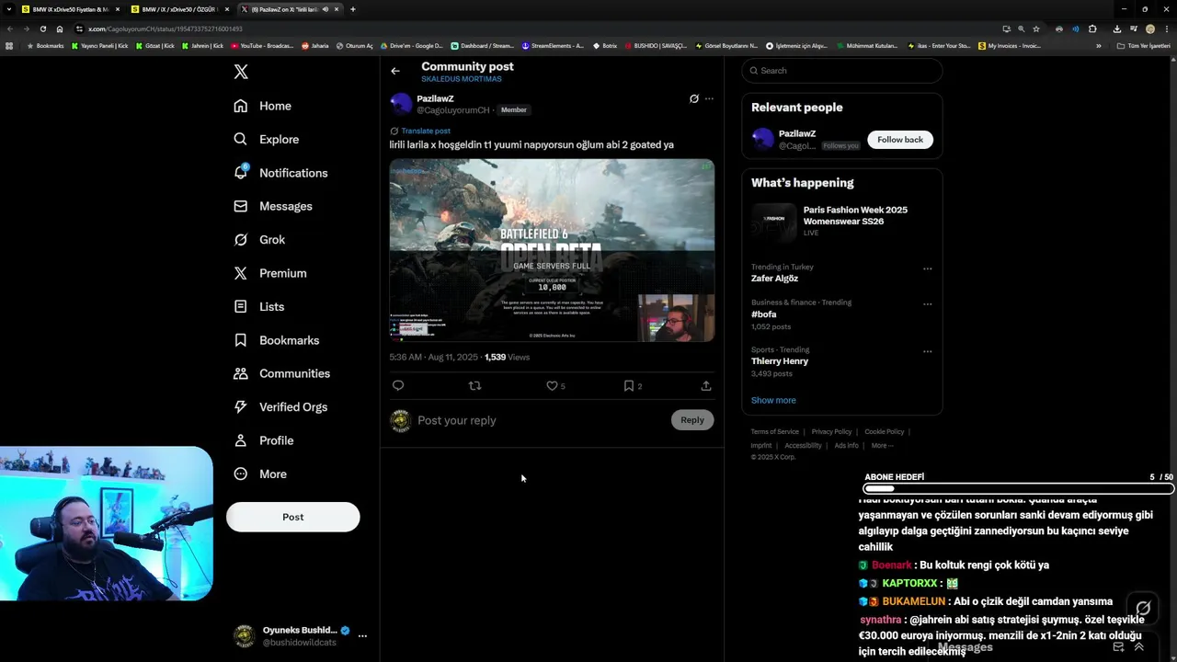Open options dots for Thierry Henry trend

(x=927, y=351)
